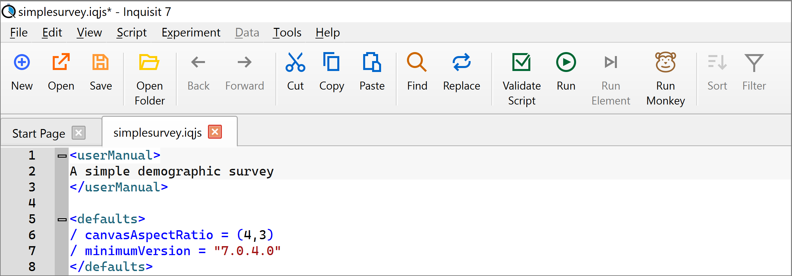Switch to the Start Page tab
The height and width of the screenshot is (276, 792).
(38, 133)
